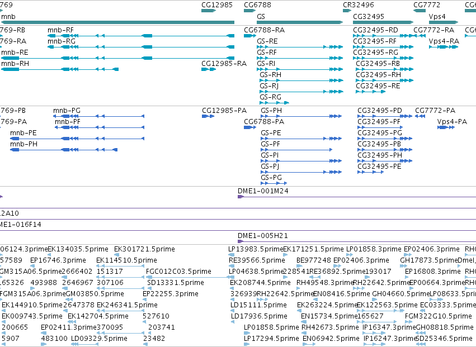Viewport: 476px width, 347px height.
Task: Click the mnb gene label in the top gene track
Action: pos(8,17)
